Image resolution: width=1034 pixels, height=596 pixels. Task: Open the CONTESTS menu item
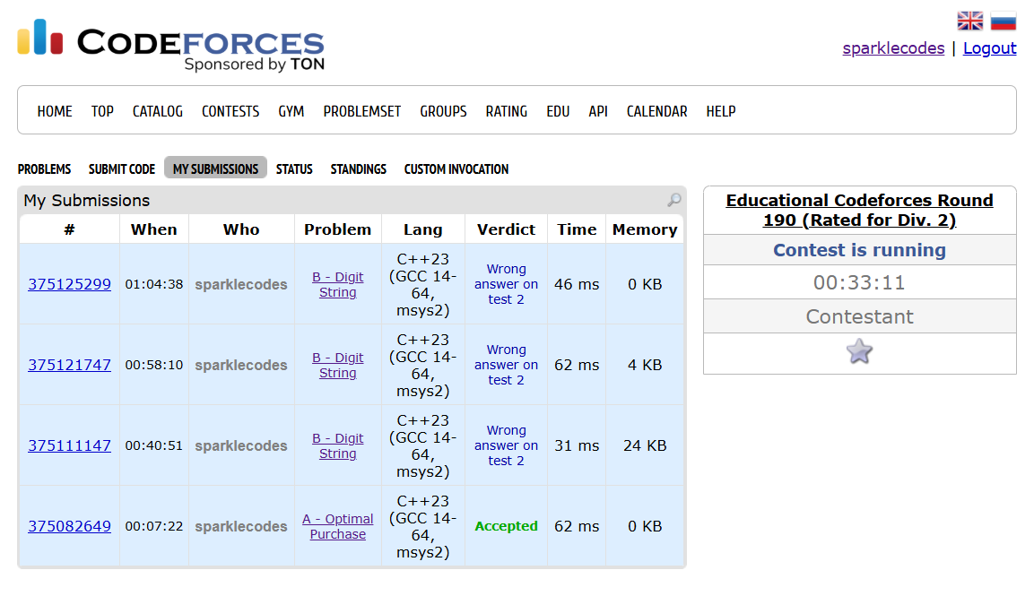click(x=230, y=111)
